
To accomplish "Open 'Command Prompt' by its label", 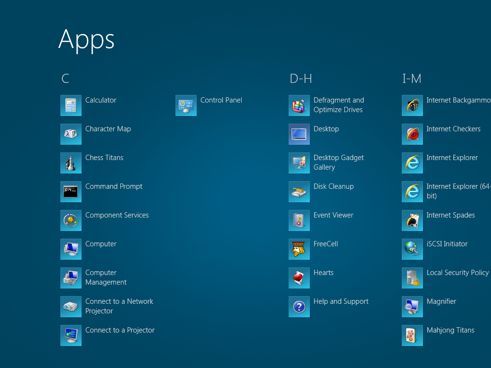I will click(x=114, y=186).
